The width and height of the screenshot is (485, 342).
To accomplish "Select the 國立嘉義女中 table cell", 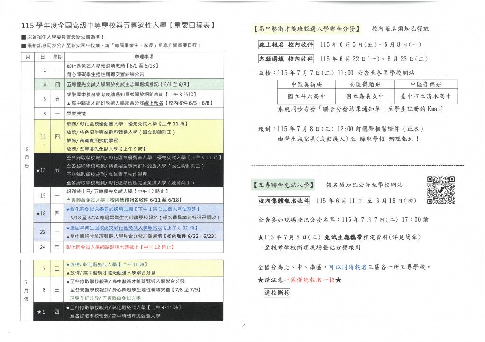I will 365,96.
